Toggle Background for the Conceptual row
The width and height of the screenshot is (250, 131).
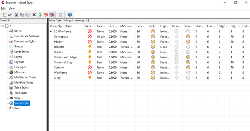(x=153, y=37)
